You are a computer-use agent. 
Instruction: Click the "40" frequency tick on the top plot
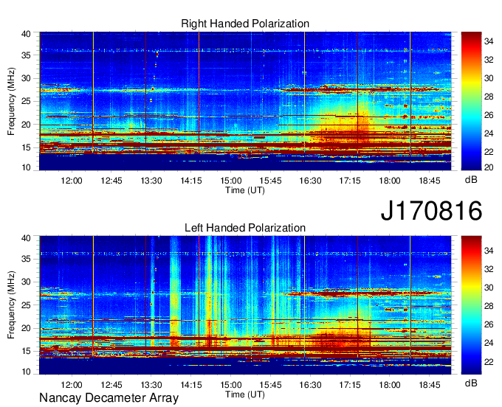tap(26, 34)
